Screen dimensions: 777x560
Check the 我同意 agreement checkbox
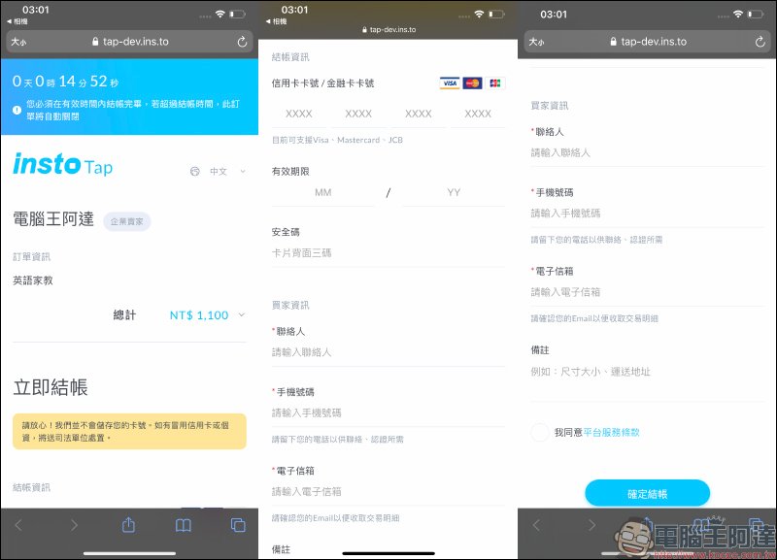click(x=540, y=432)
